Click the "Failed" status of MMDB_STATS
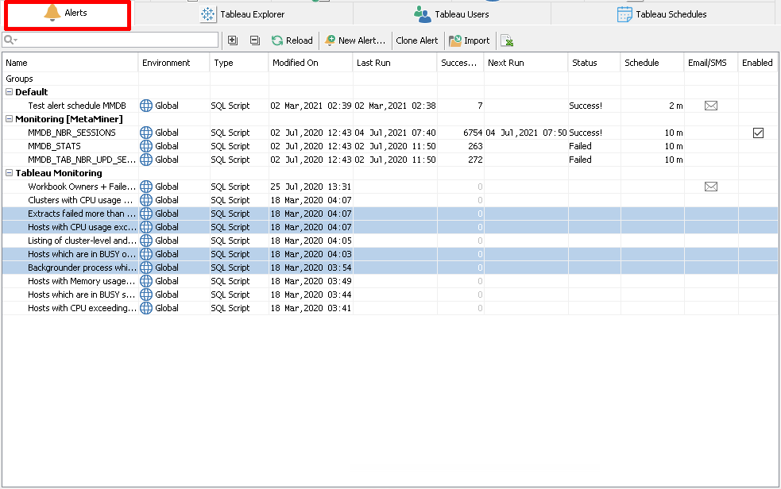 580,146
